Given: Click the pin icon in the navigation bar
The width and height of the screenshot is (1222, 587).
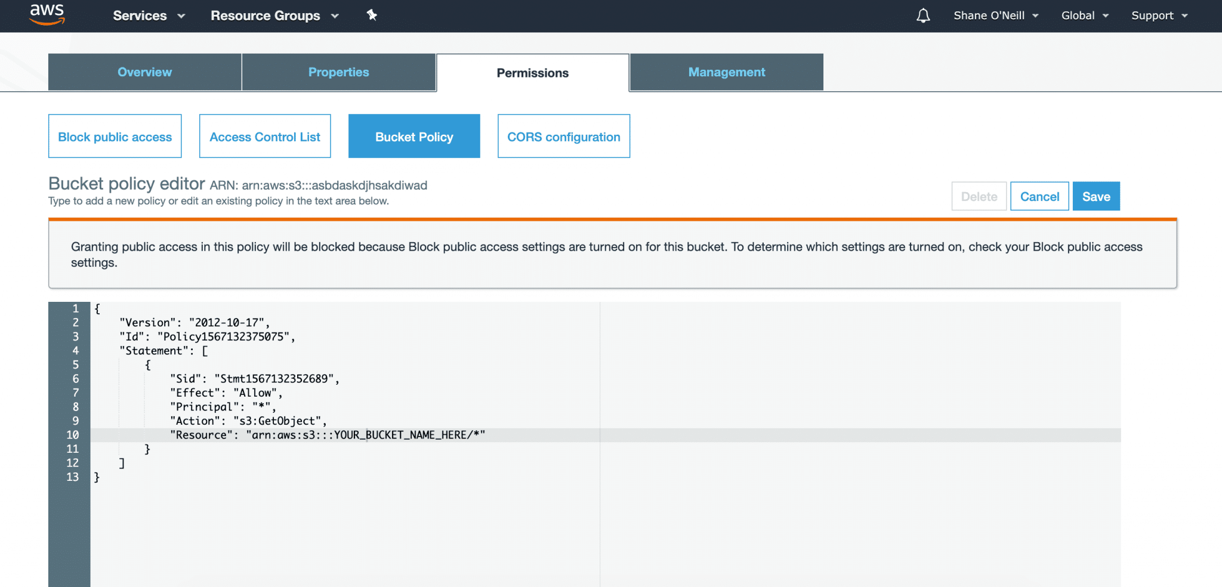Looking at the screenshot, I should [x=372, y=16].
